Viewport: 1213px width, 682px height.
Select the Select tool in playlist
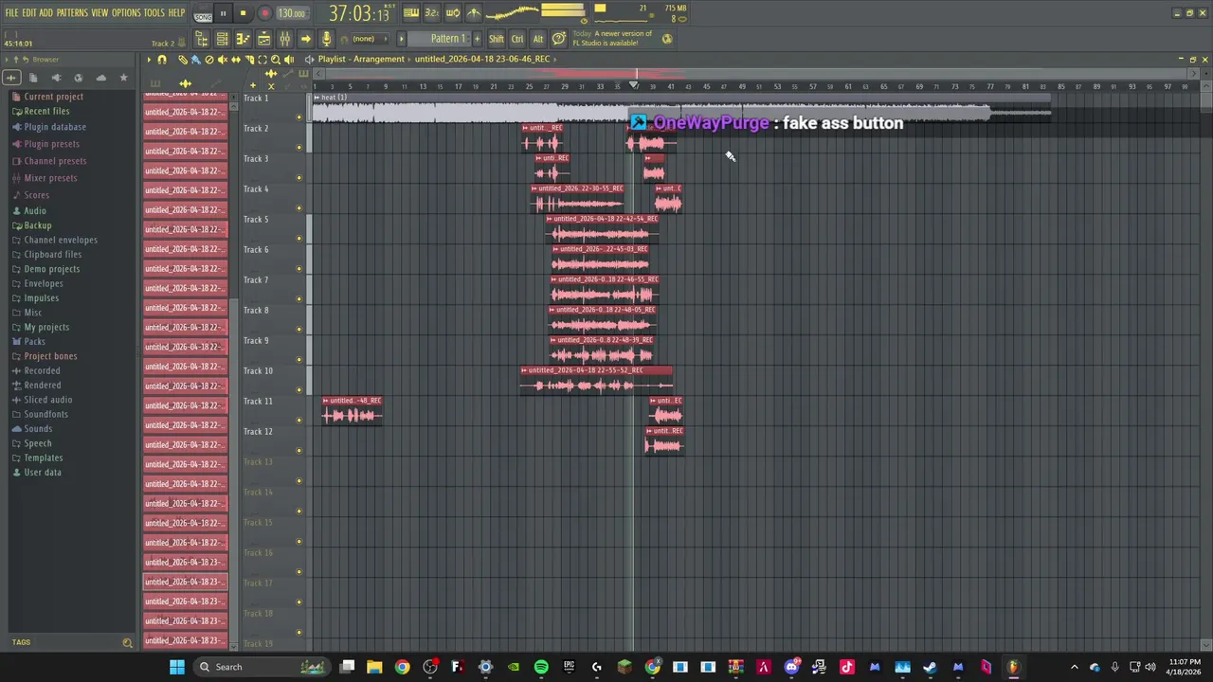point(263,59)
